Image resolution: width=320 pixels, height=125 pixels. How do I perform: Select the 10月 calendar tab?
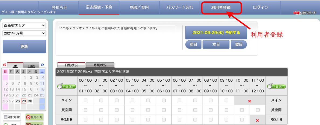point(31,66)
